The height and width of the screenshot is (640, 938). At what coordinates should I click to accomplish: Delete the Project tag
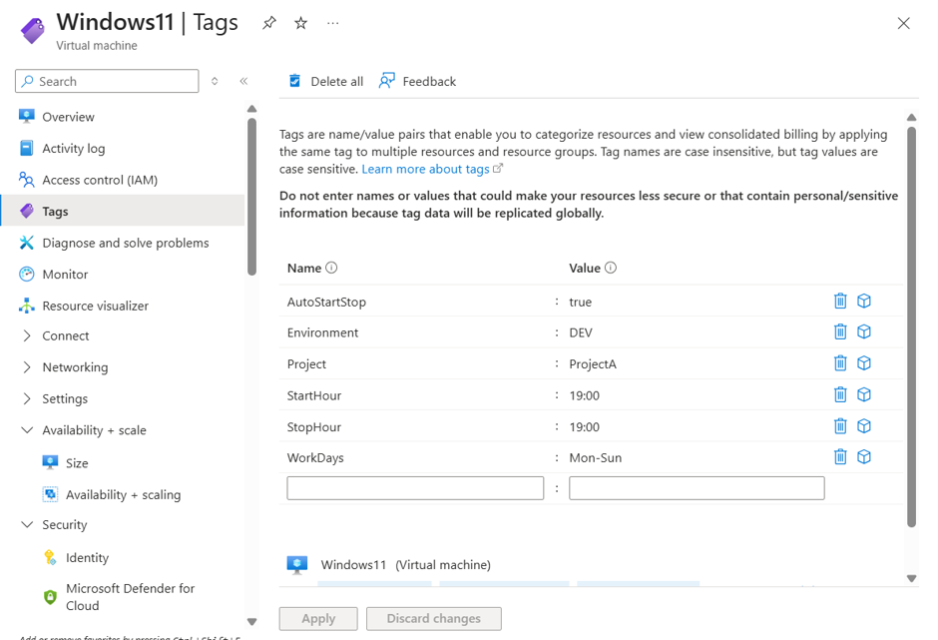point(840,362)
